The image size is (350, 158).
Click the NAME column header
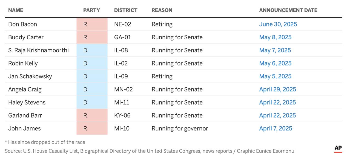point(16,10)
